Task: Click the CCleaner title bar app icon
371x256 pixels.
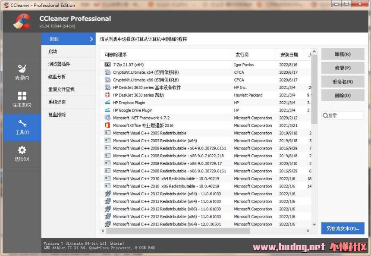Action: tap(6, 5)
